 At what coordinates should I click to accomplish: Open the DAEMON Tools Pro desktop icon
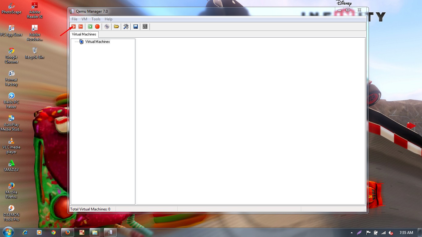pos(11,213)
